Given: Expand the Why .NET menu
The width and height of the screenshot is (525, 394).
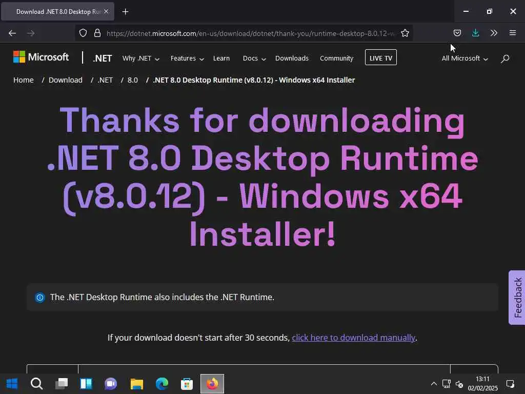Looking at the screenshot, I should tap(140, 58).
